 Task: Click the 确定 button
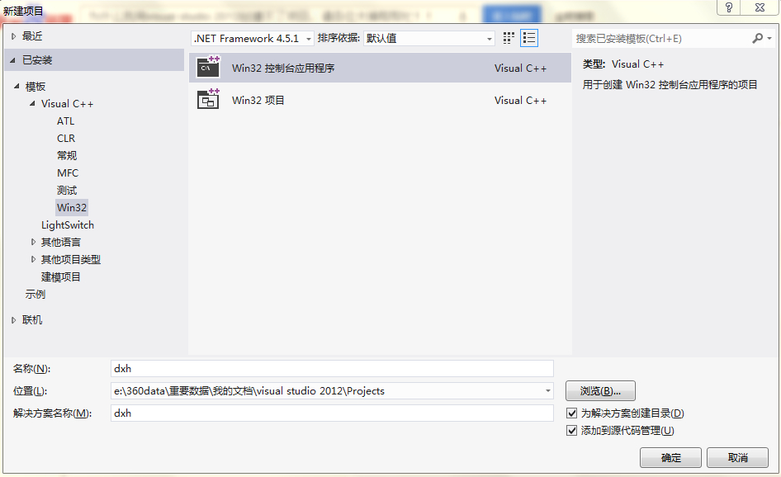(670, 457)
